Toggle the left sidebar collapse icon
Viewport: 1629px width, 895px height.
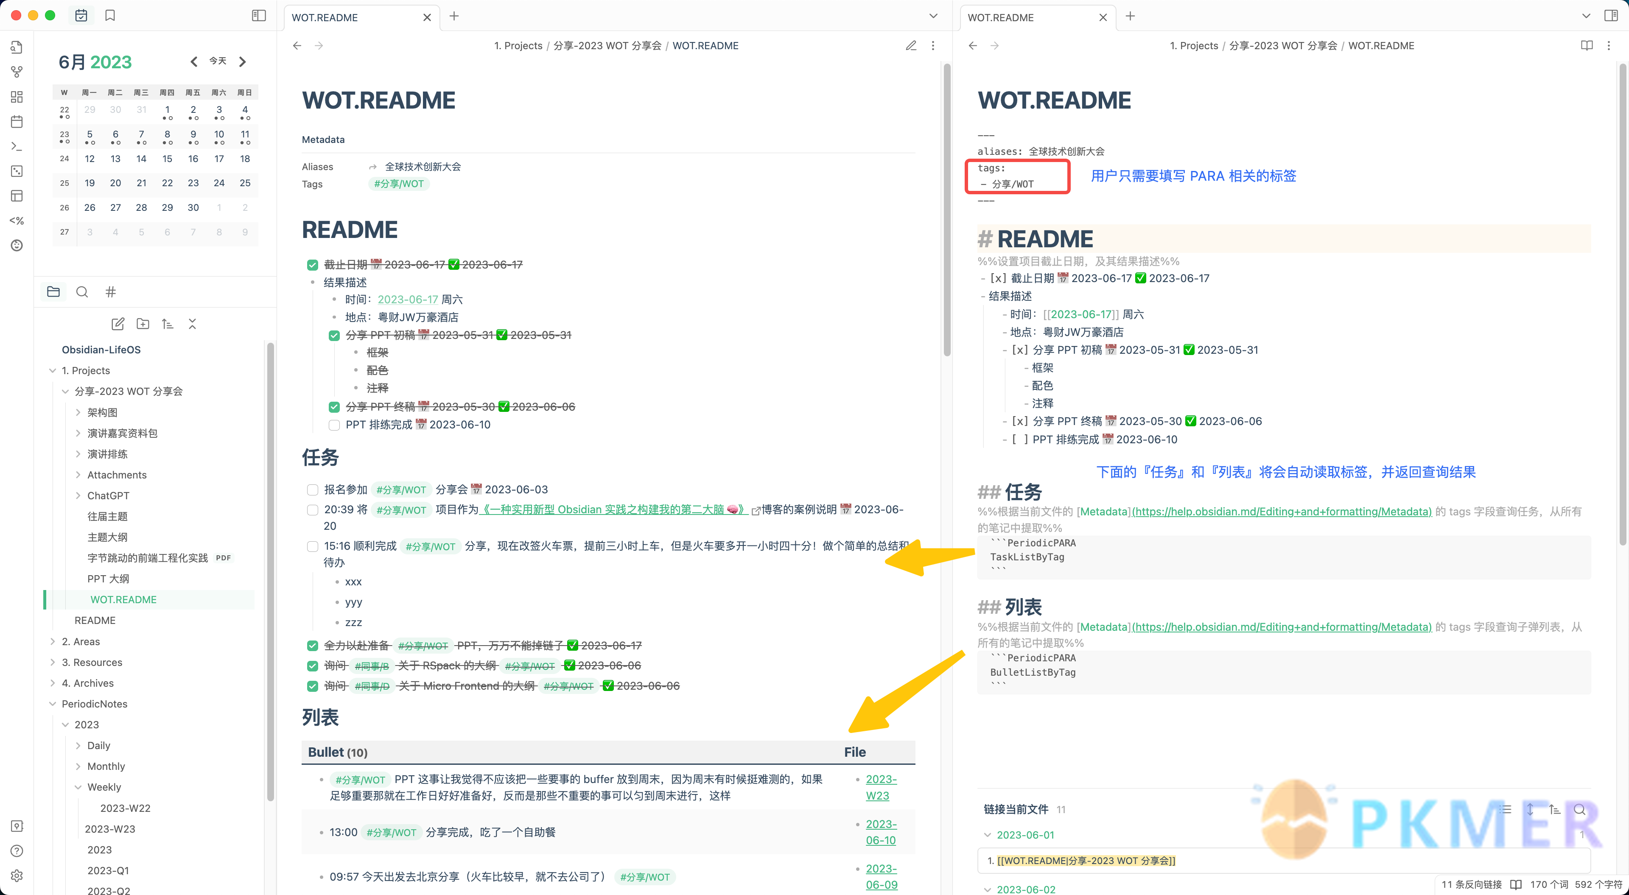click(259, 16)
